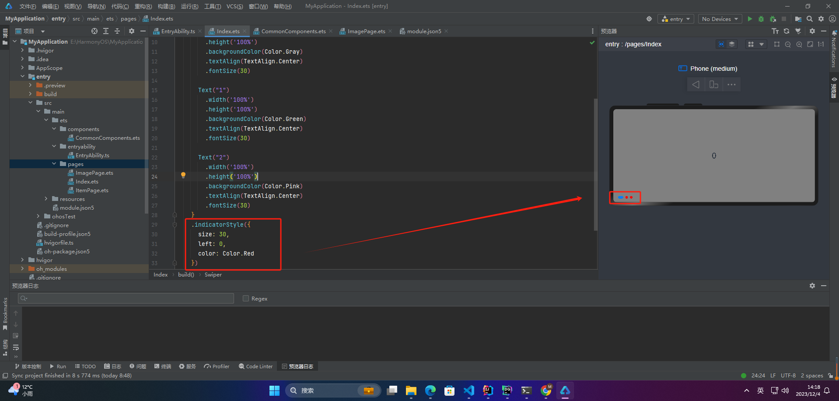Expand the resources folder
Screen dimensions: 839x401
(46, 199)
